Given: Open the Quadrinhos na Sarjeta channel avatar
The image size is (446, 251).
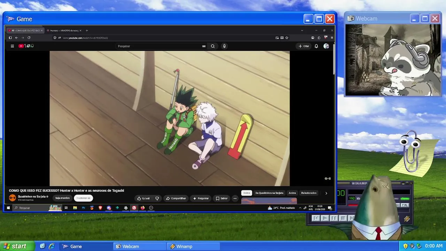Looking at the screenshot, I should (x=13, y=198).
